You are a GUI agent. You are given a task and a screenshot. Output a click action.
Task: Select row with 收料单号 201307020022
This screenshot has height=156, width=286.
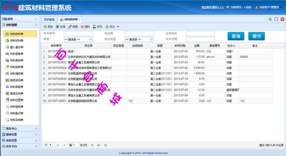[157, 62]
